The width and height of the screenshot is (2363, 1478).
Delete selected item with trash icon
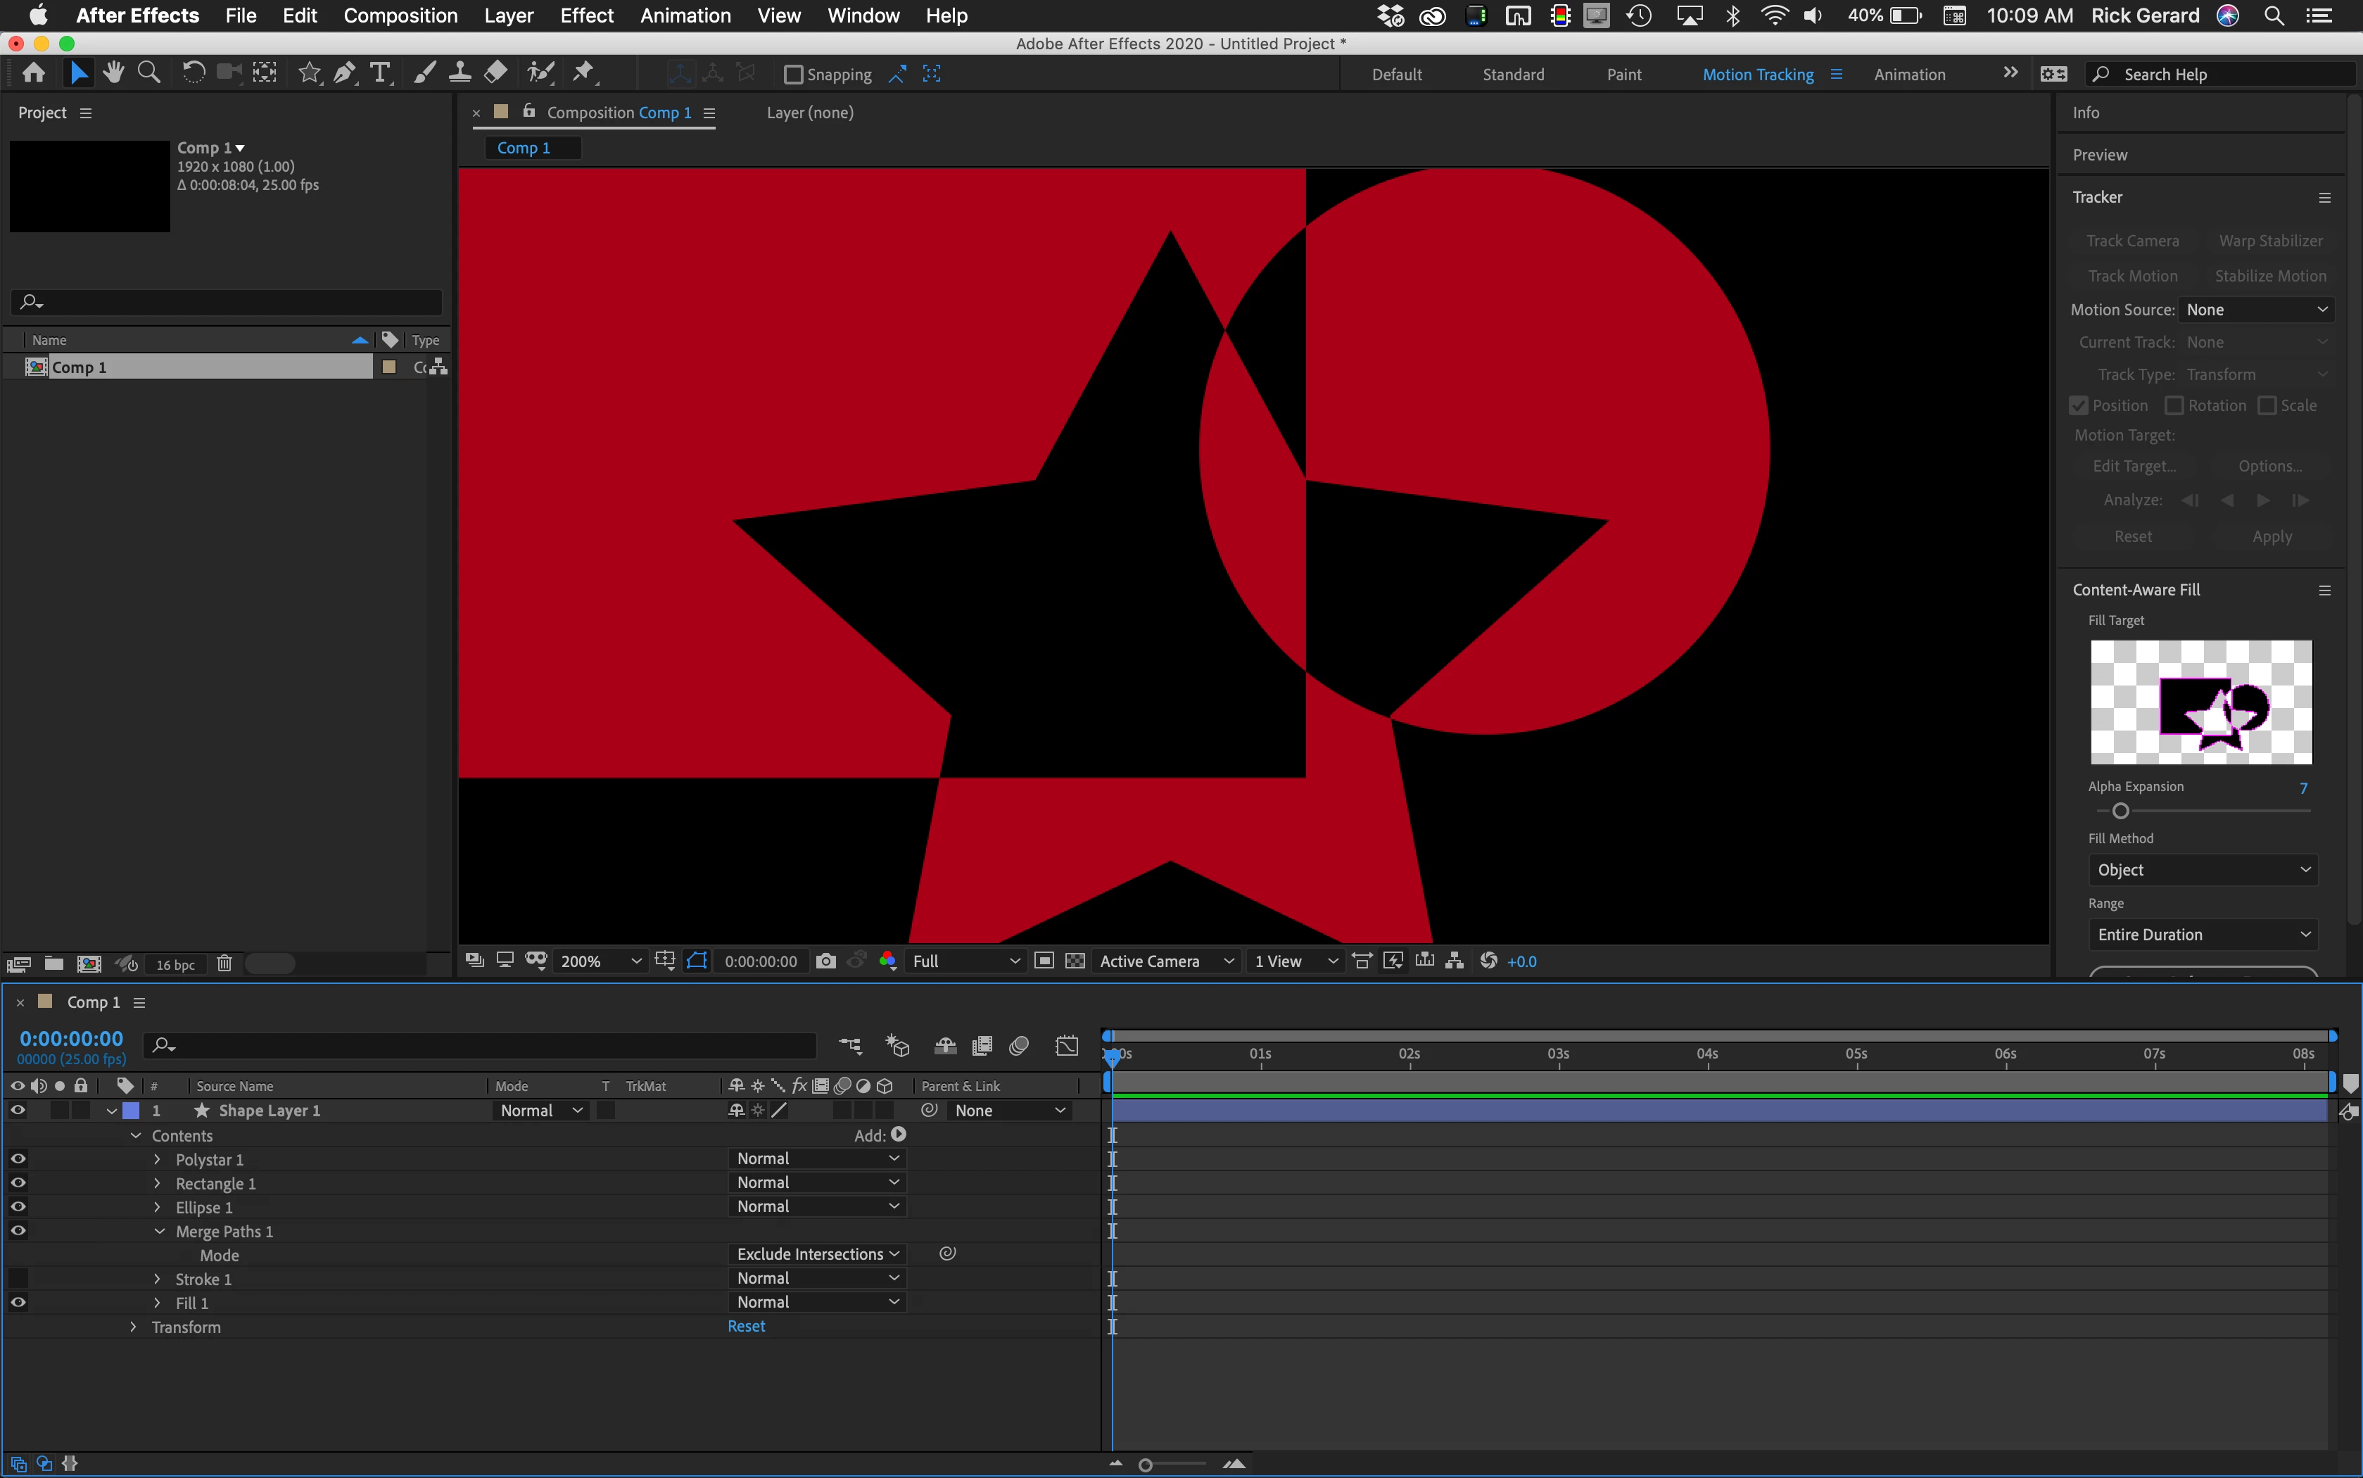tap(224, 964)
